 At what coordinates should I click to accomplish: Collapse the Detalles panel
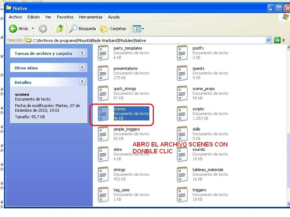point(82,82)
